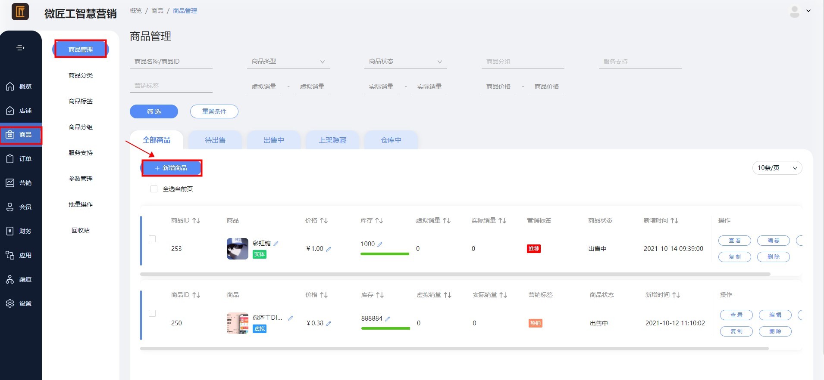Open 回收站 recycle bin submenu
Viewport: 824px width, 380px height.
[81, 230]
